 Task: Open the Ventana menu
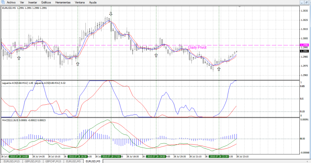[x=80, y=2]
